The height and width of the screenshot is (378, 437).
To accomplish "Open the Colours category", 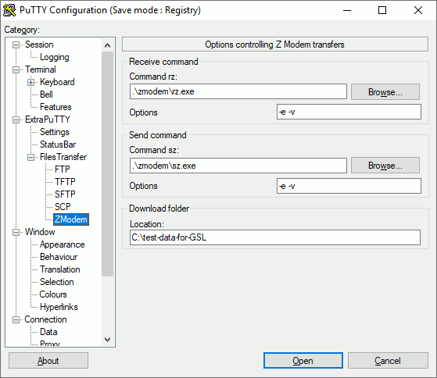I will point(53,294).
